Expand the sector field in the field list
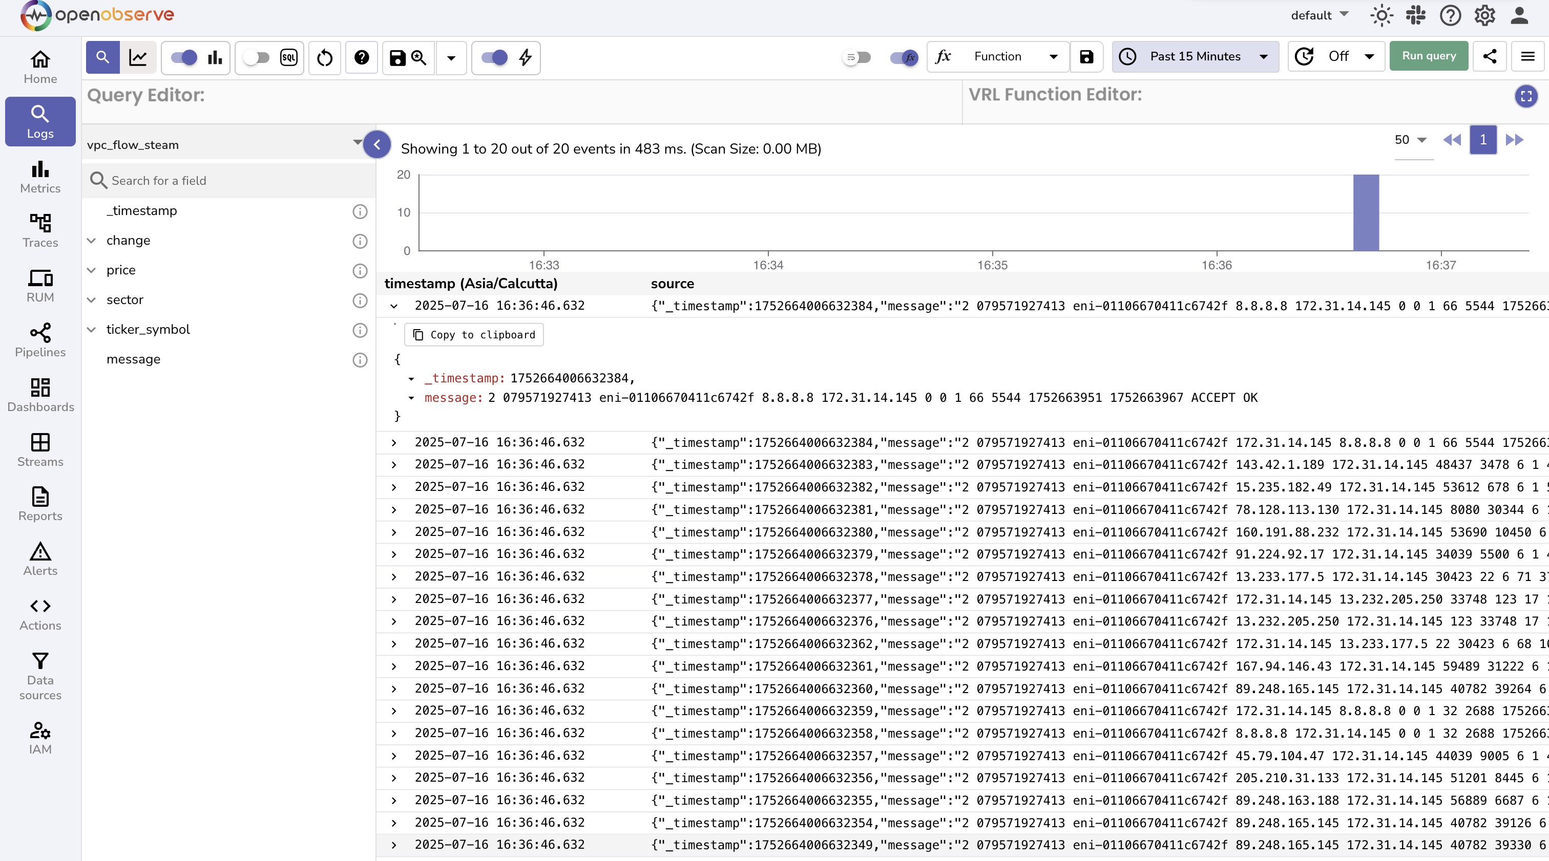Image resolution: width=1549 pixels, height=861 pixels. tap(91, 300)
